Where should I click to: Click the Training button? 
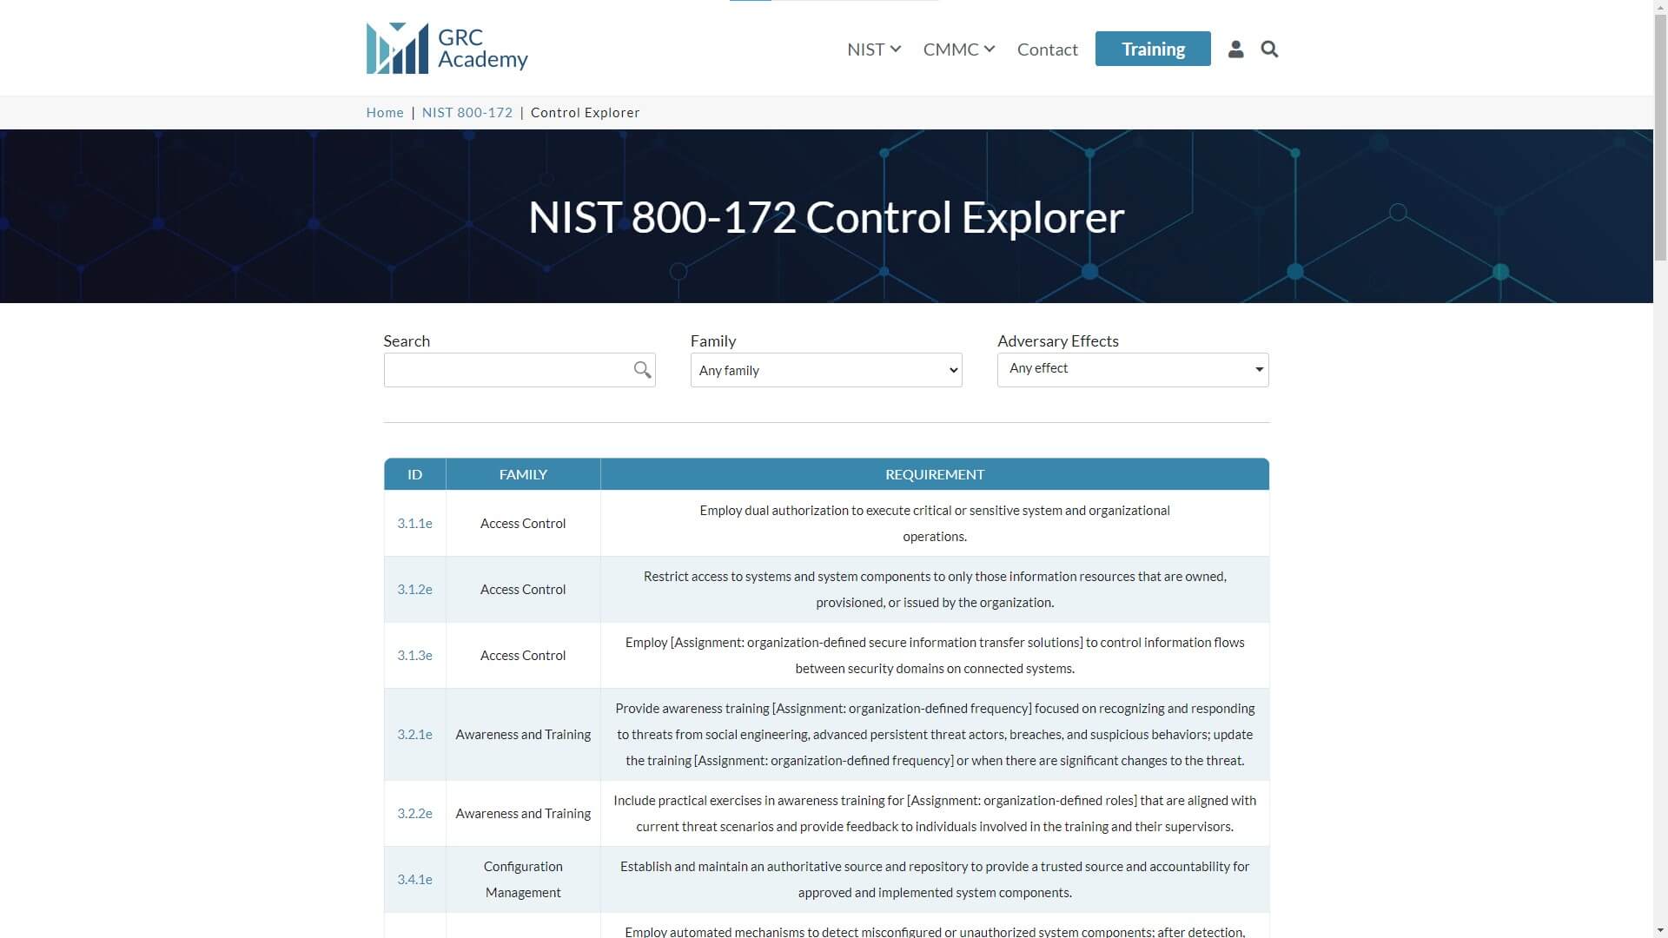[1153, 49]
